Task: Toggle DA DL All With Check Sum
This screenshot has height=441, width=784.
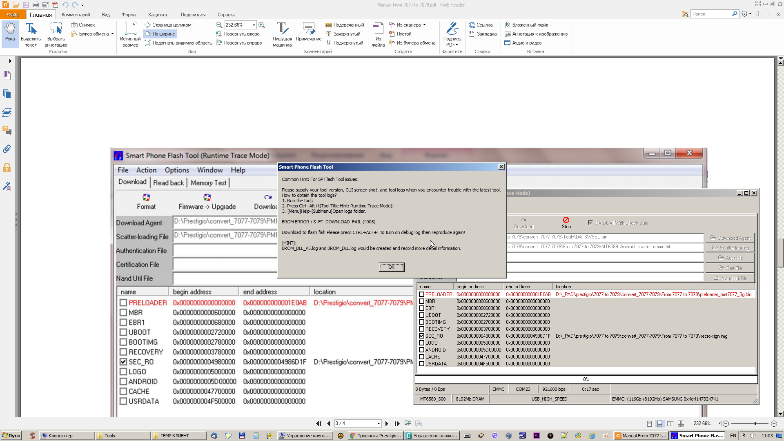Action: (x=590, y=223)
